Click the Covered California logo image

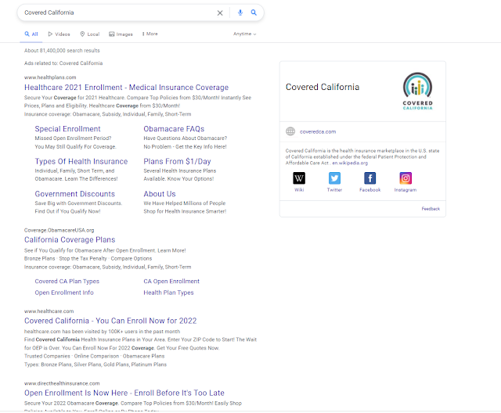[x=417, y=92]
